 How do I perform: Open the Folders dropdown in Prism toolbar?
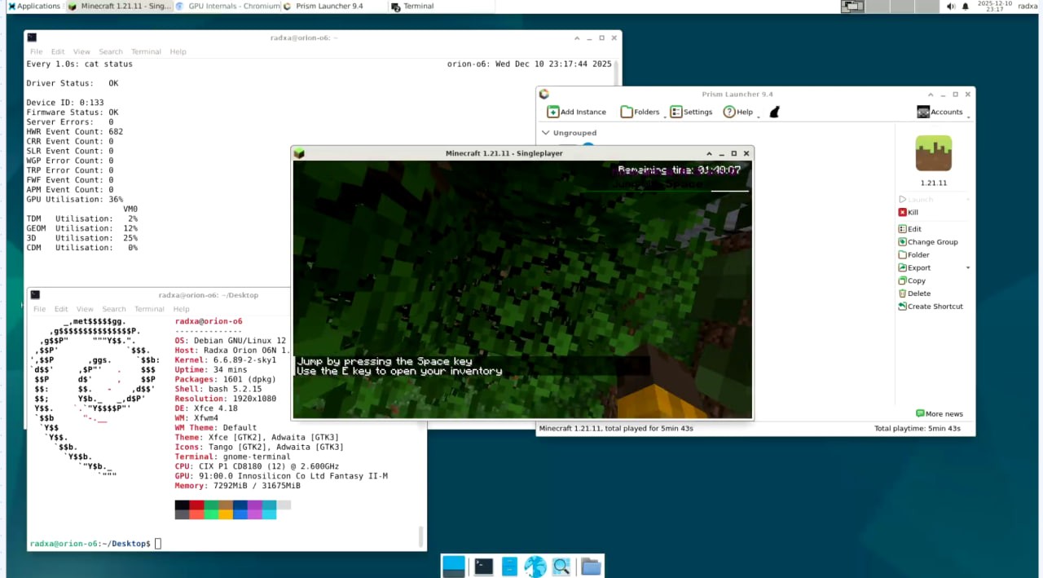click(x=640, y=112)
